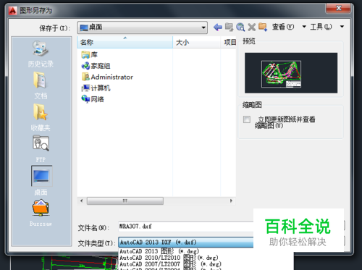Open the 文档 (Documents) folder shortcut
The width and height of the screenshot is (362, 270).
[41, 85]
